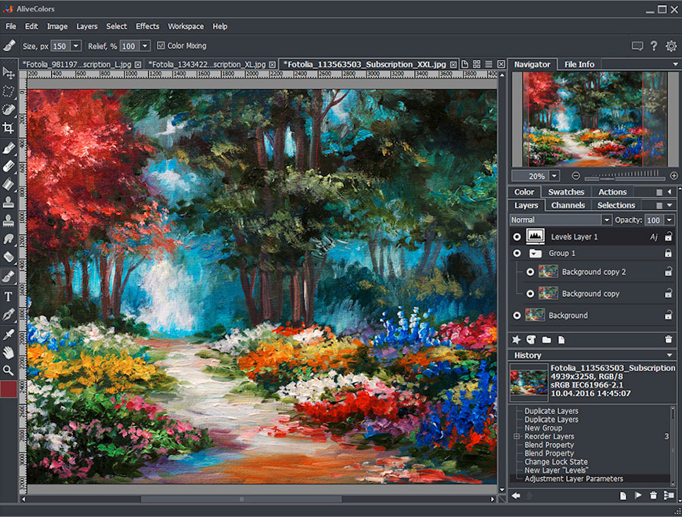Activate the Hand tool
Screen dimensions: 682x517
tap(9, 352)
